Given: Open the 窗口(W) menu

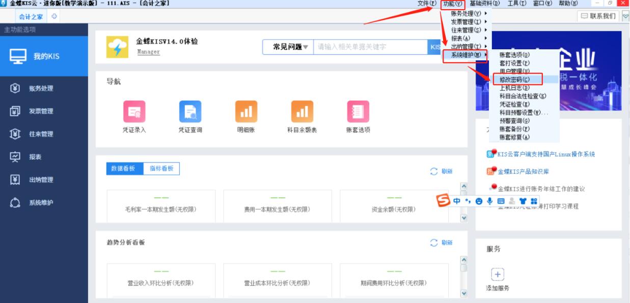Looking at the screenshot, I should (542, 4).
